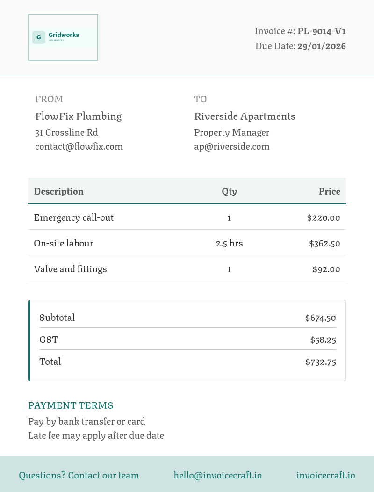Viewport: 374px width, 492px height.
Task: Open the invoicecraft.io website link
Action: coord(326,475)
